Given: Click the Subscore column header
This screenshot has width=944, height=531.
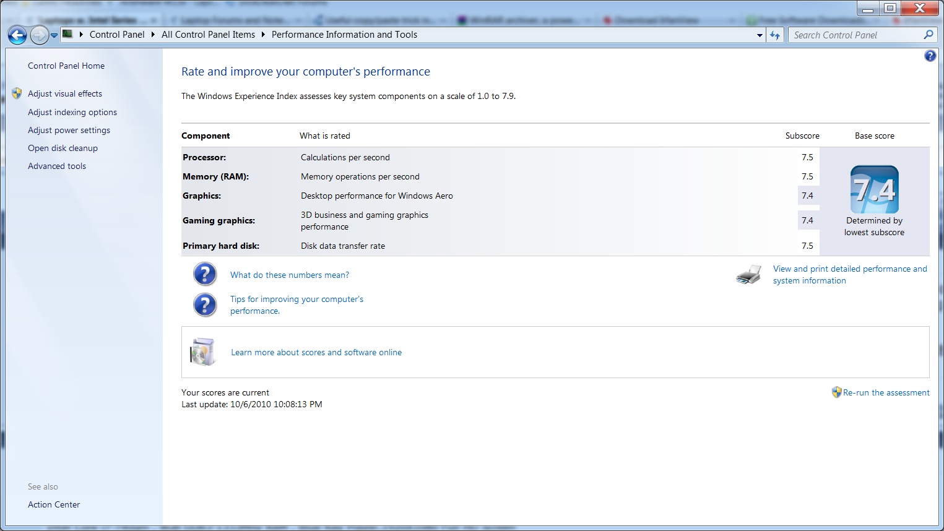Looking at the screenshot, I should click(802, 136).
